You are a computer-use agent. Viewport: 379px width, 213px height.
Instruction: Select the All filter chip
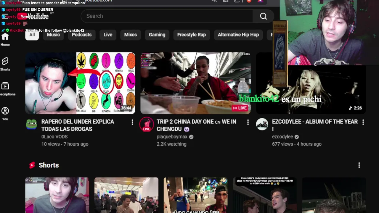point(32,35)
